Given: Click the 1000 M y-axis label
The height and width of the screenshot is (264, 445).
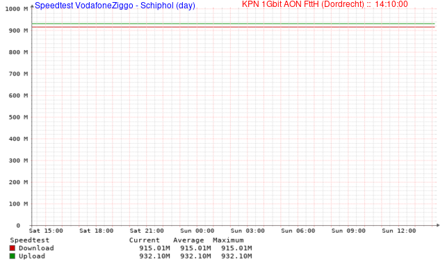Looking at the screenshot, I should point(17,9).
